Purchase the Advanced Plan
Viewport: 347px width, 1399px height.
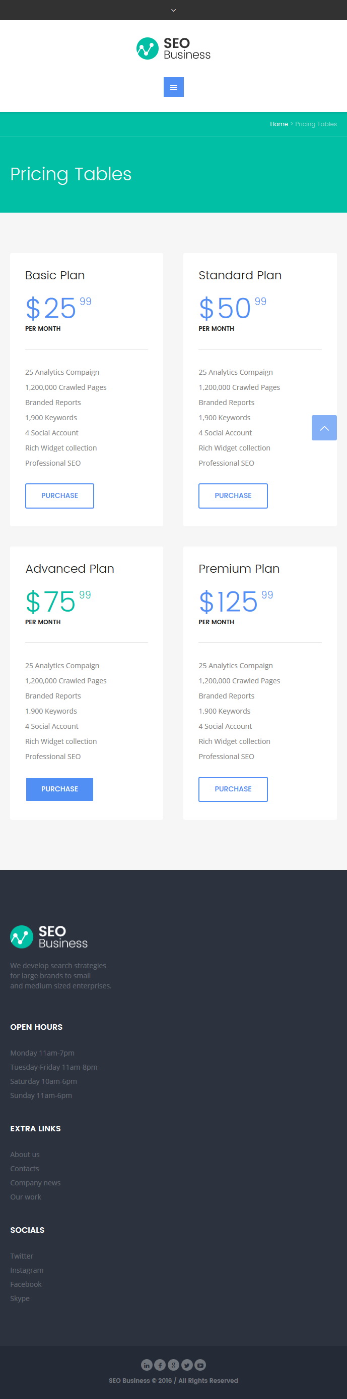tap(59, 789)
